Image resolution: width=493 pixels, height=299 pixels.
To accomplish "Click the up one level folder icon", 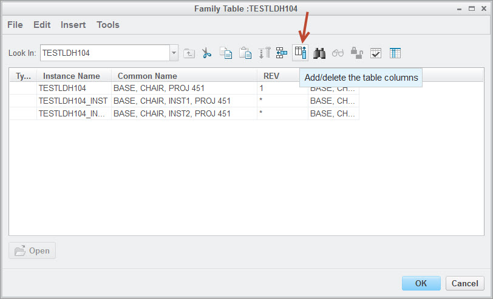I will pos(189,53).
